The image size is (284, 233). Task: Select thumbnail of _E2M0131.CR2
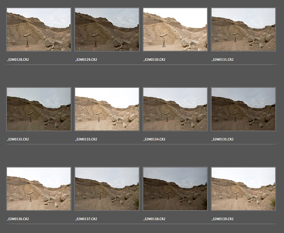[x=243, y=29]
